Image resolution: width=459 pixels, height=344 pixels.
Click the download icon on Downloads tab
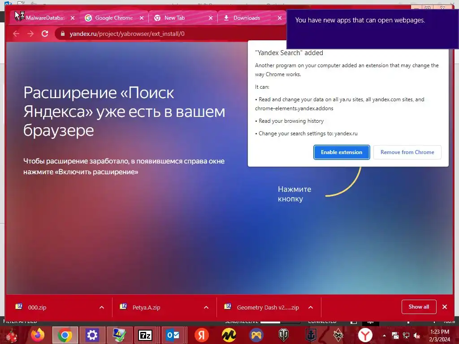pos(226,18)
